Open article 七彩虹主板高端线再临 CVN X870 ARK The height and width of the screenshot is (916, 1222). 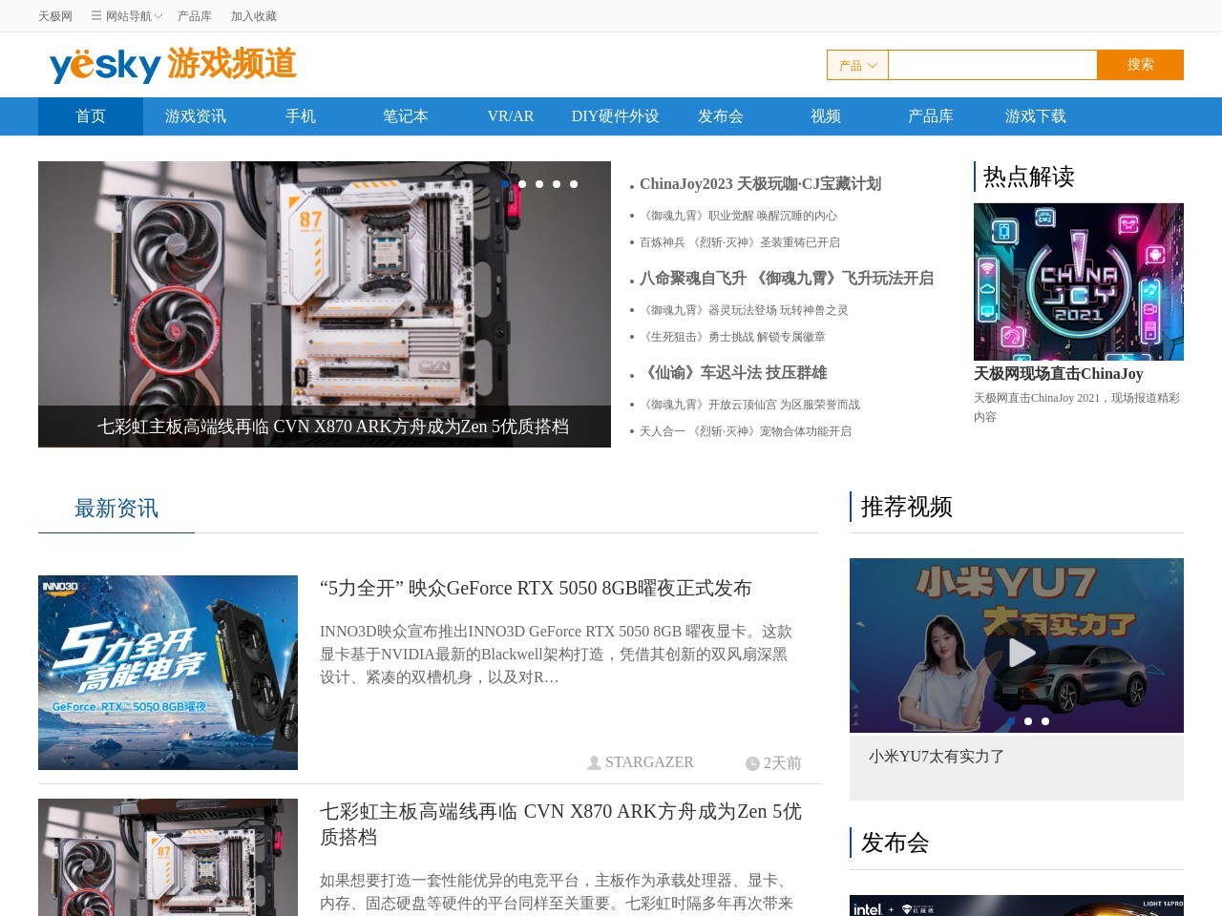pyautogui.click(x=560, y=824)
